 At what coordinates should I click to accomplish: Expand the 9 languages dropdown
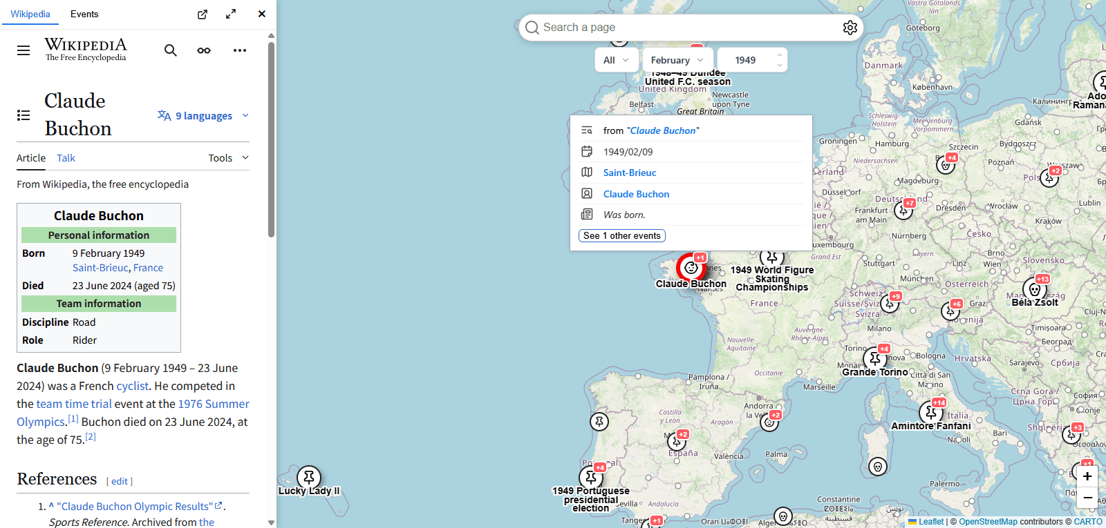click(203, 116)
